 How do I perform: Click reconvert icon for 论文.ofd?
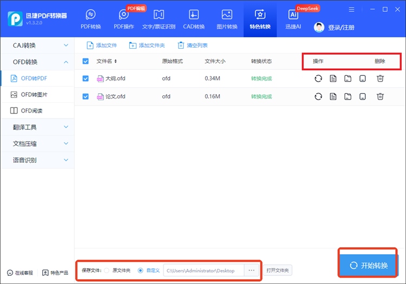pos(318,96)
